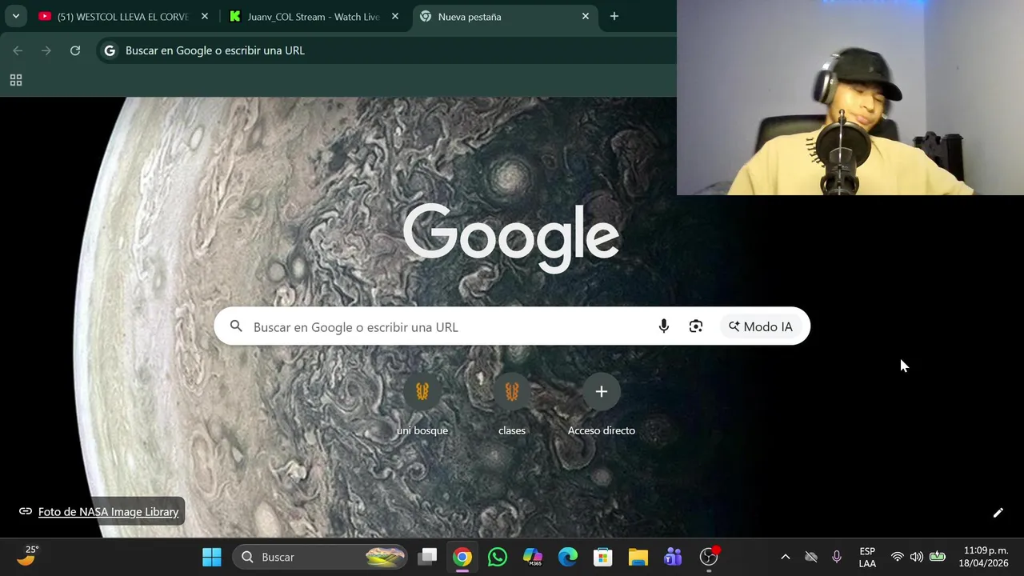This screenshot has height=576, width=1024.
Task: Expand hidden system tray icons
Action: (x=786, y=557)
